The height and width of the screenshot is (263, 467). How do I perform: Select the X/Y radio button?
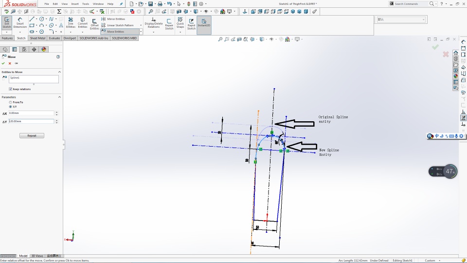click(10, 107)
